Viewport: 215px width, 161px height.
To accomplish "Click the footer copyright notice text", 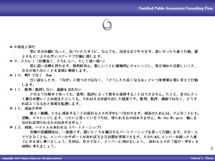I will [32, 158].
